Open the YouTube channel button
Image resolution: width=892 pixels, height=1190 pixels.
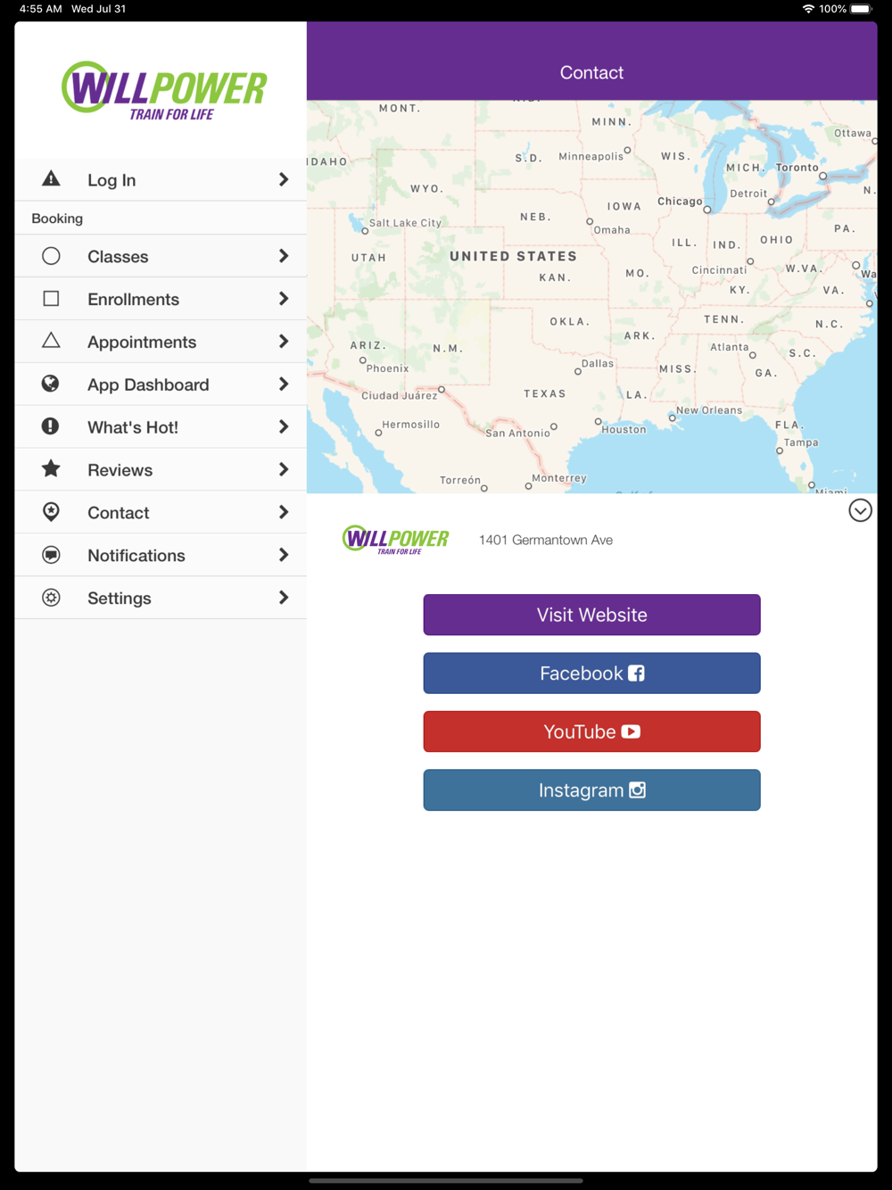(x=591, y=731)
